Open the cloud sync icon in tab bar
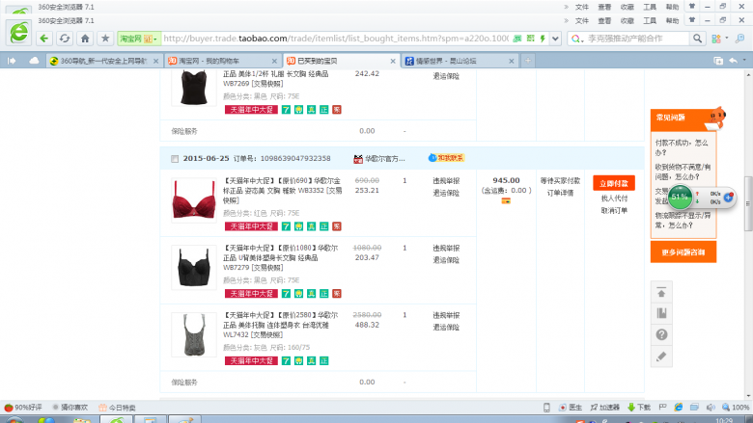Screen dimensions: 753x423 coord(34,61)
